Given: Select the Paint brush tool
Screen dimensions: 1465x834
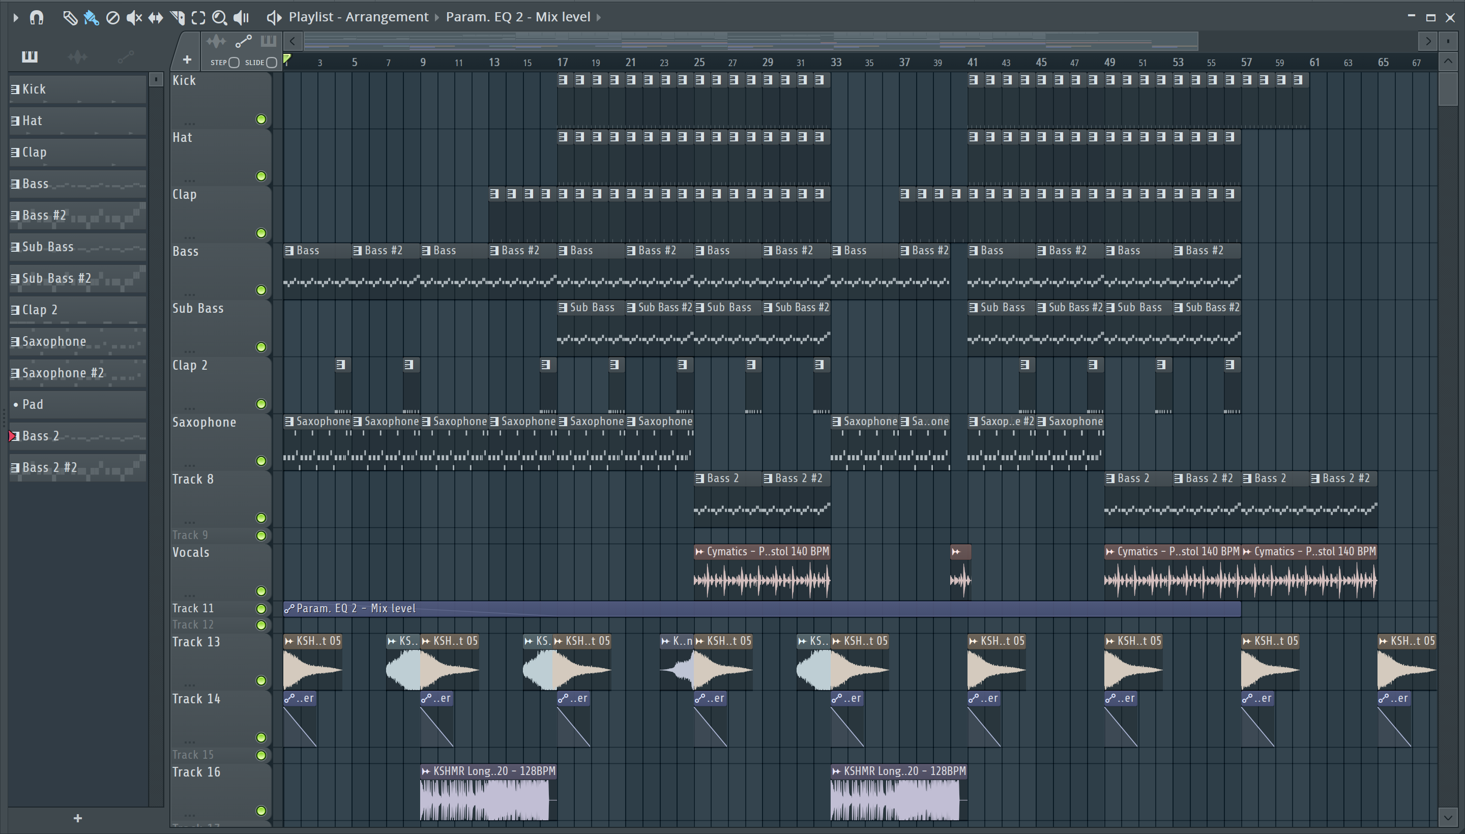Looking at the screenshot, I should point(91,18).
